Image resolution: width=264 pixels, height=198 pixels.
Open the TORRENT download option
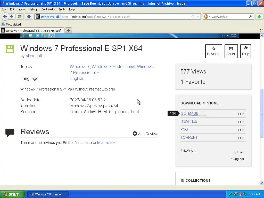(x=189, y=137)
